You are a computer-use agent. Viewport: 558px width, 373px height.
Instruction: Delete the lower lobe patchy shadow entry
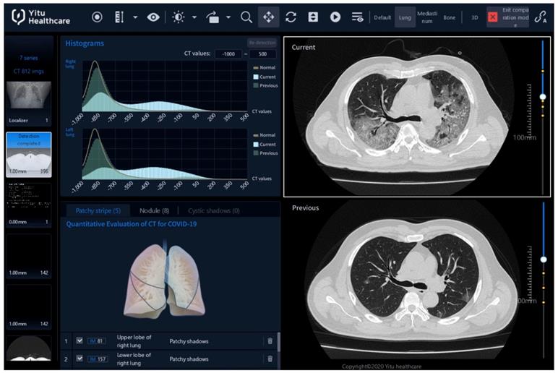tap(270, 359)
